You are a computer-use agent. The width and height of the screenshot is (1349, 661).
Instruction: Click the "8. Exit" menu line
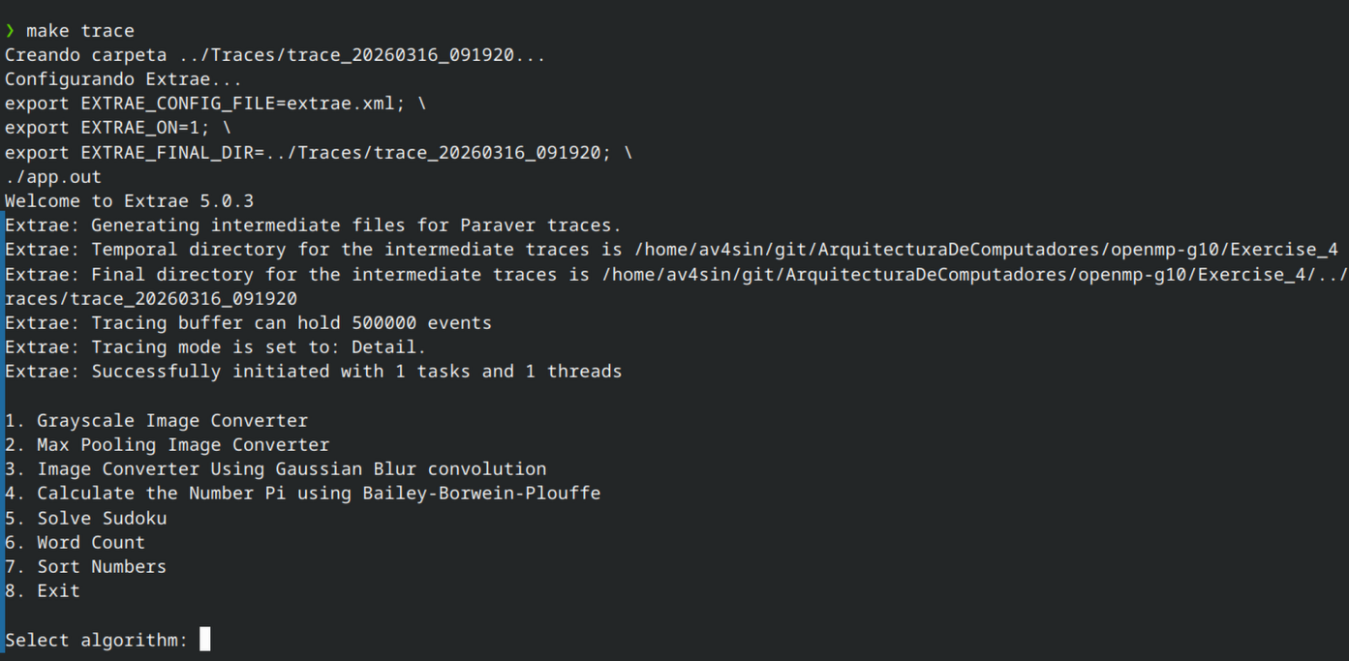[x=43, y=591]
